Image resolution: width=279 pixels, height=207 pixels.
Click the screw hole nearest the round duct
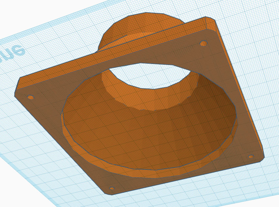[x=204, y=43]
